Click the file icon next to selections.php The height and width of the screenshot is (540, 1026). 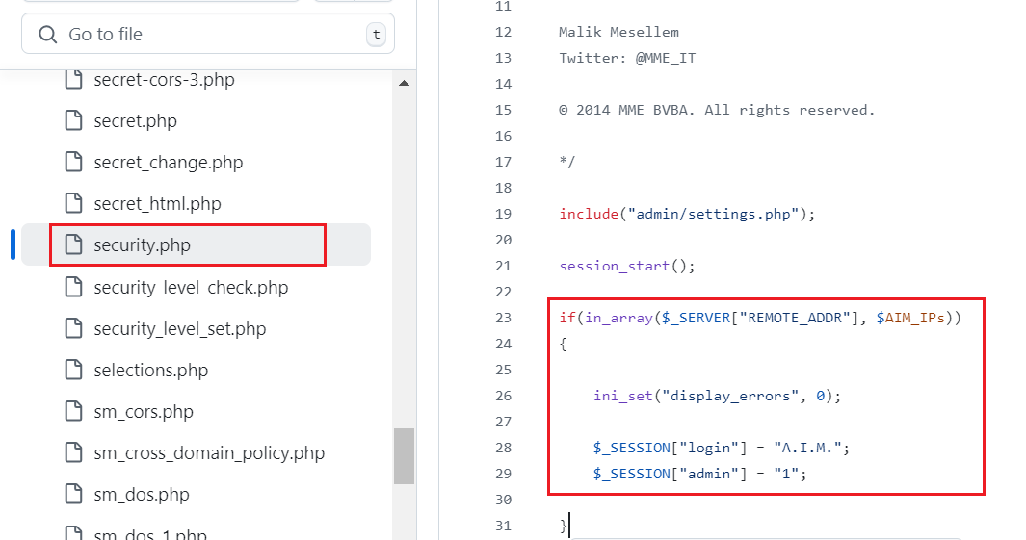click(73, 371)
